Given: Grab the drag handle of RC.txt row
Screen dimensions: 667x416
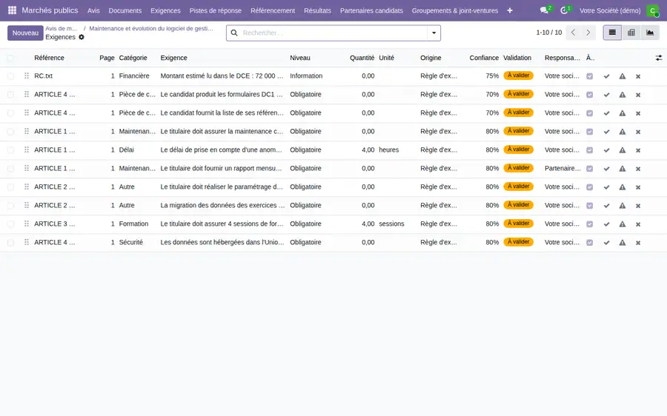Looking at the screenshot, I should [x=27, y=76].
